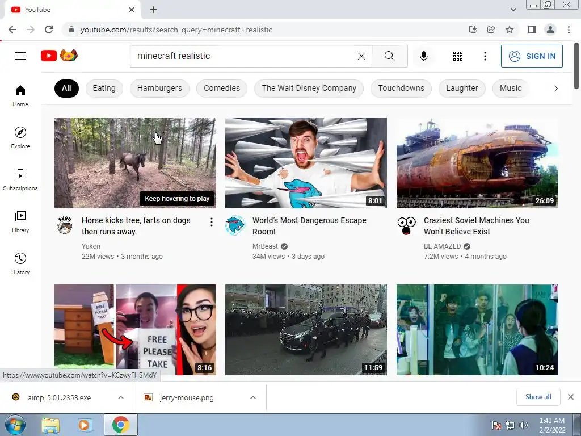The height and width of the screenshot is (436, 581).
Task: Open the rusty Soviet ship thumbnail
Action: pyautogui.click(x=477, y=163)
